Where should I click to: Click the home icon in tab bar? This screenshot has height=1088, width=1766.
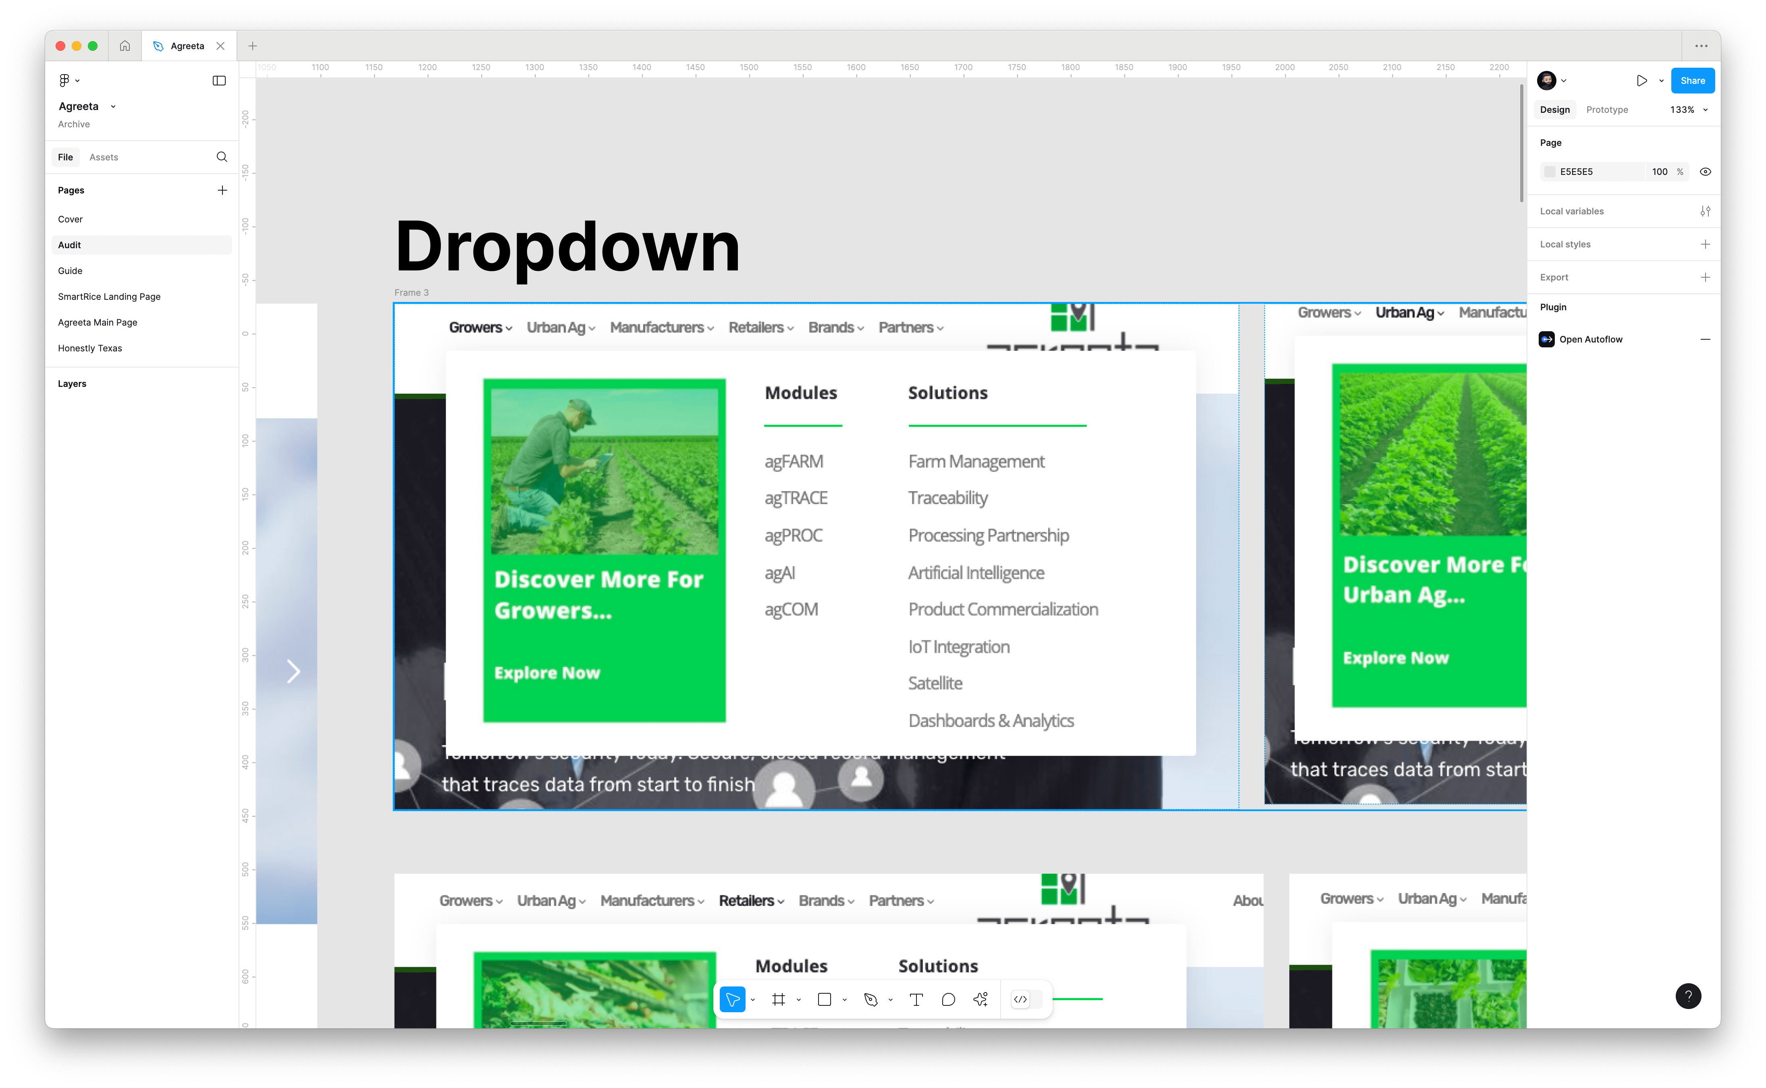[x=125, y=46]
